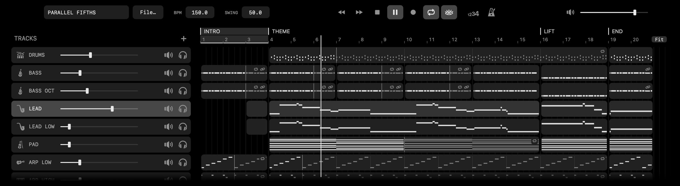Image resolution: width=680 pixels, height=186 pixels.
Task: Mute the LEAD track
Action: (x=168, y=109)
